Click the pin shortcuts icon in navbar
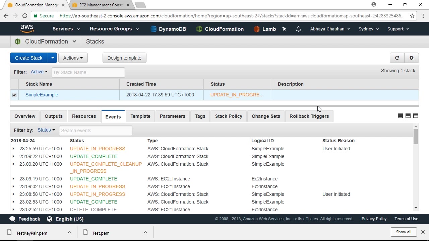 click(284, 29)
